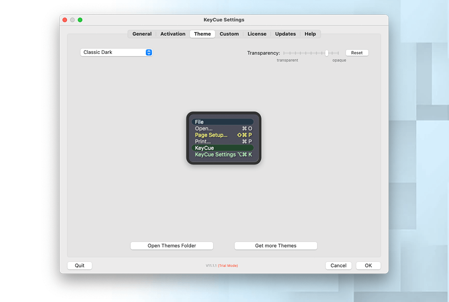The width and height of the screenshot is (449, 302).
Task: Switch to the General tab
Action: (x=142, y=34)
